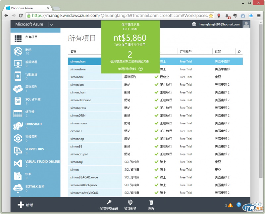
Task: Select the simonBB row
Action: [155, 147]
